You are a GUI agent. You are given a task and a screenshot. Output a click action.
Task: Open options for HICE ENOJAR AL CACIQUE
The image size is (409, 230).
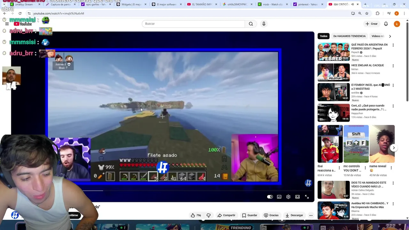[393, 66]
